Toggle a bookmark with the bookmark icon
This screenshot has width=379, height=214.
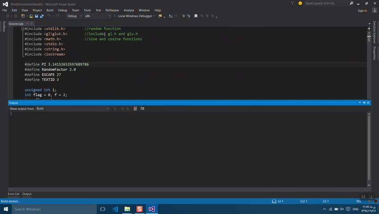pos(196,16)
